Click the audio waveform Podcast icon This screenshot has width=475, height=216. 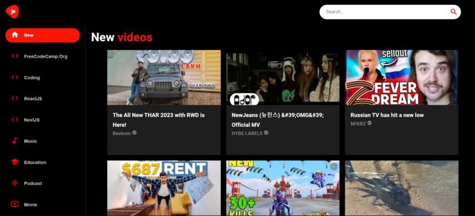(x=15, y=183)
